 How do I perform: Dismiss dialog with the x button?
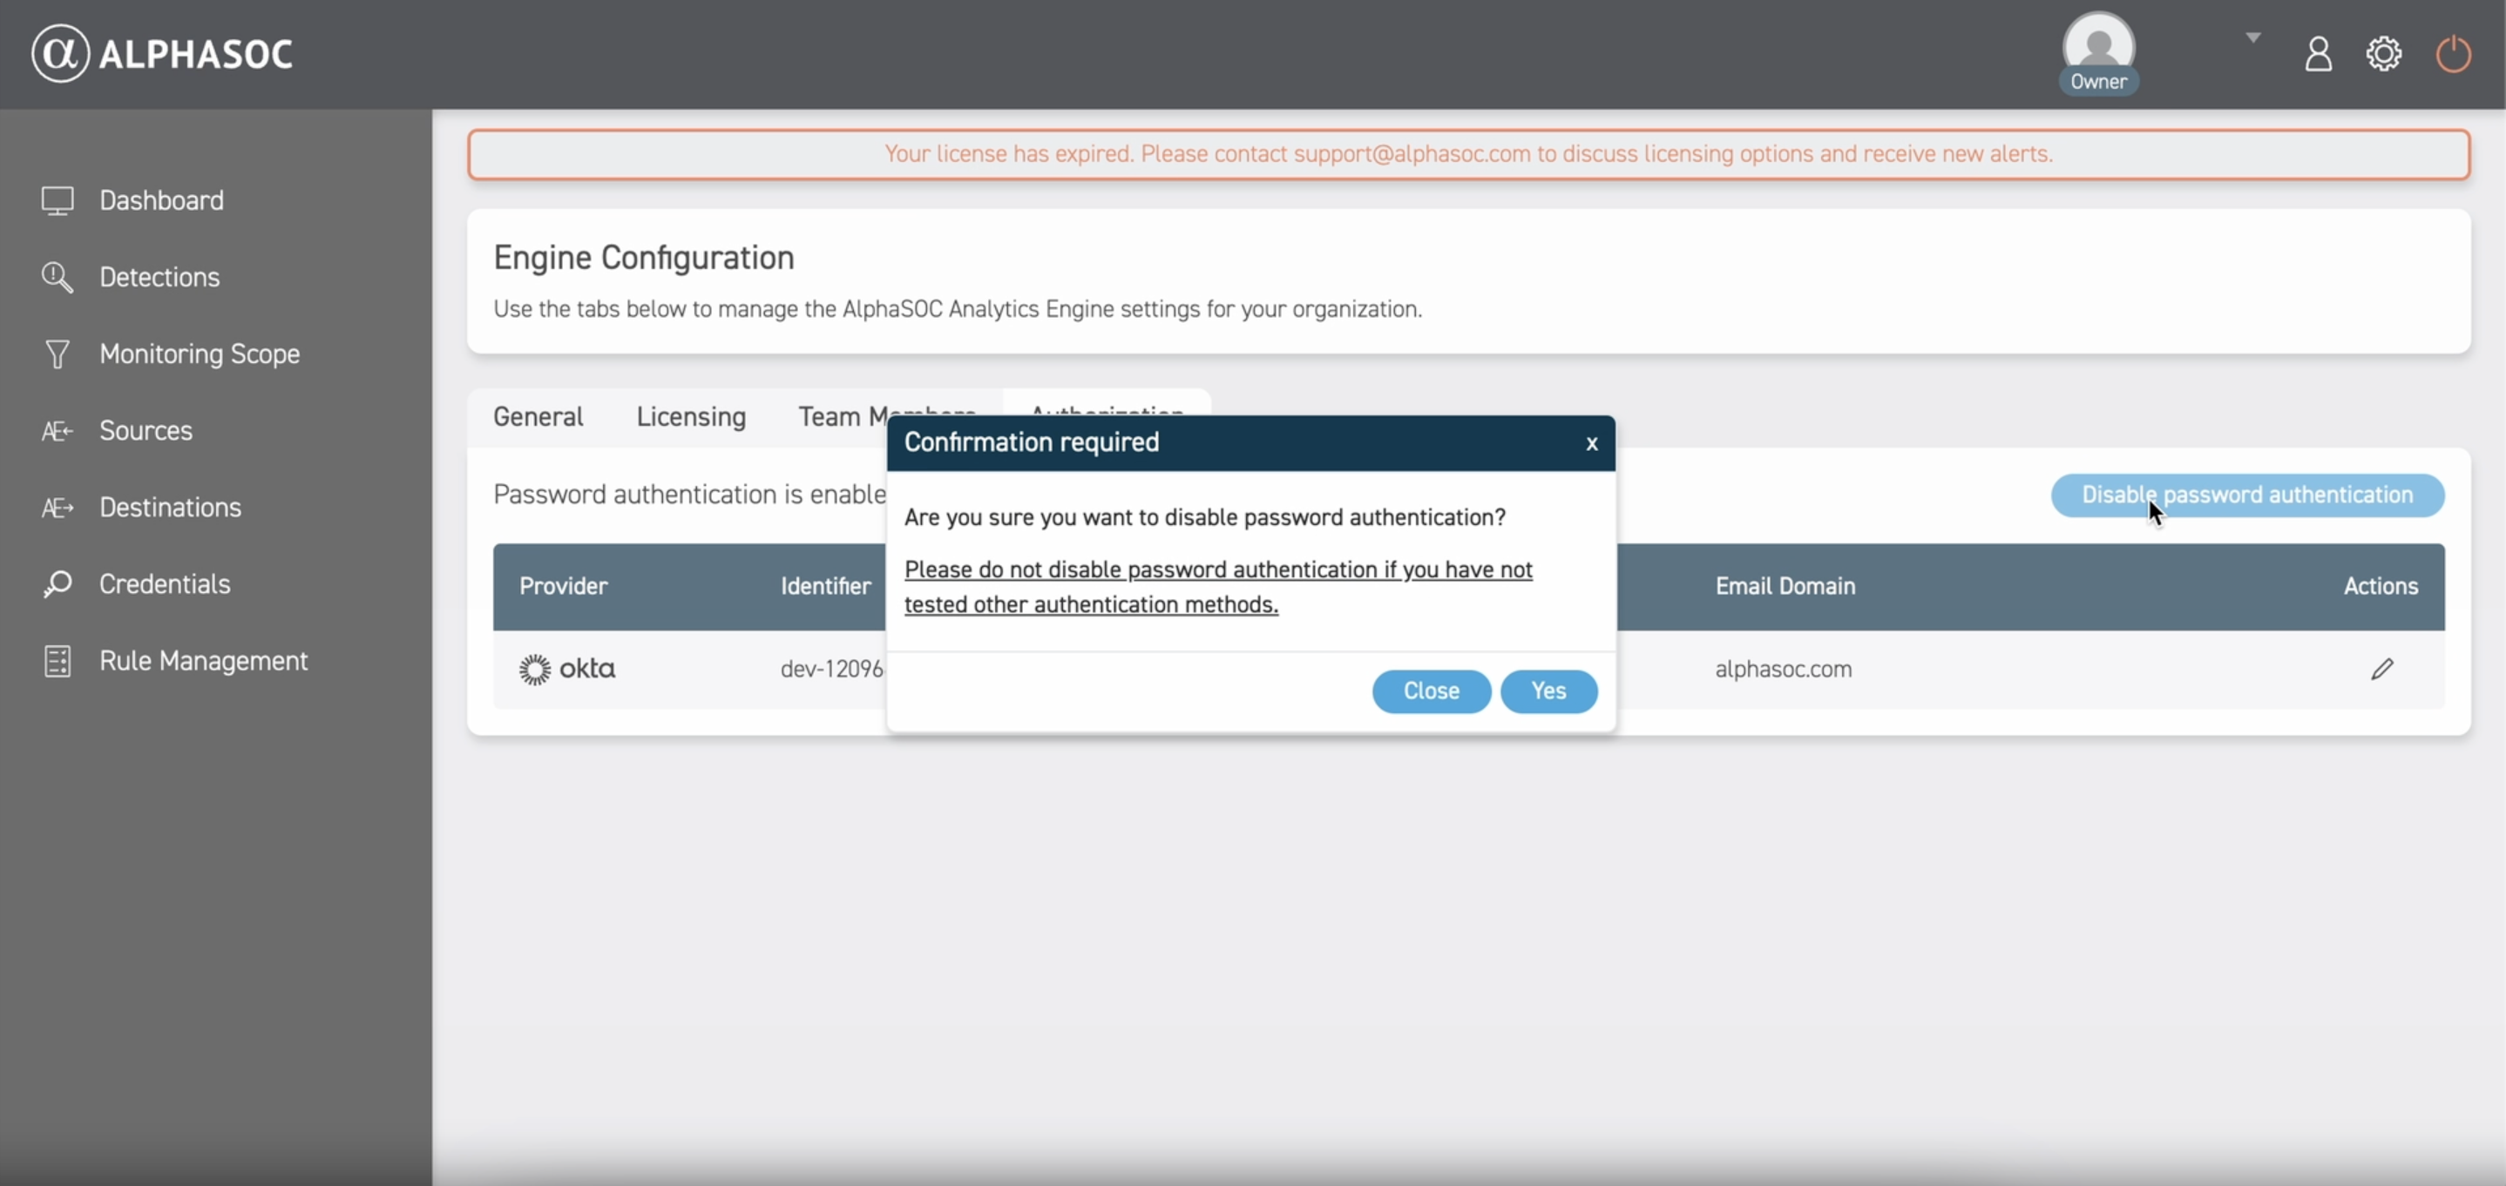[1592, 443]
